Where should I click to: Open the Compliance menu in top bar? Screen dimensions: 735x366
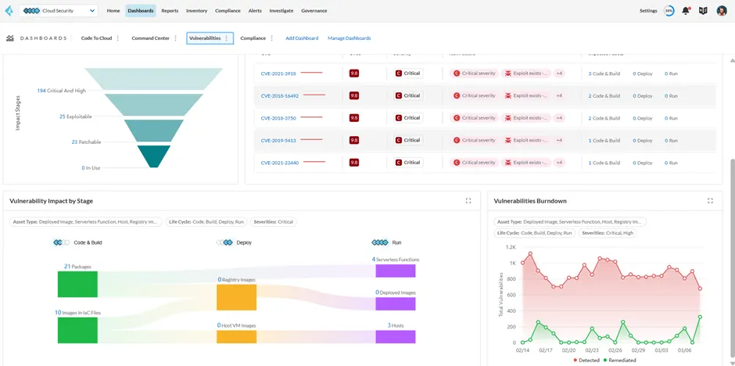pos(228,10)
